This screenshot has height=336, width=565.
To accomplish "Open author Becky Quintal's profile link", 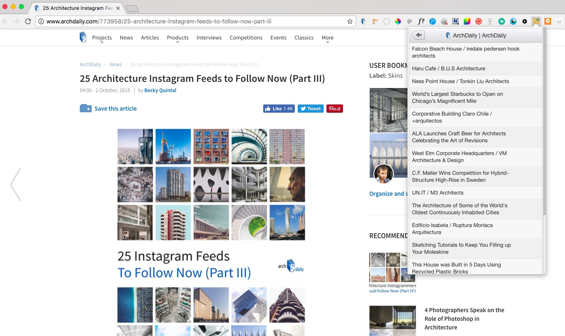I will point(160,90).
